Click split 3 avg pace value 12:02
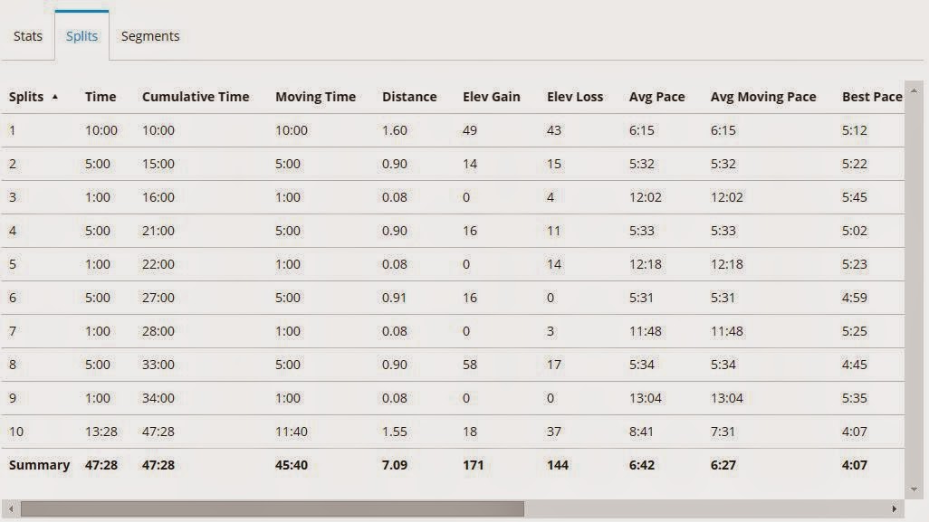Viewport: 929px width, 522px height. tap(646, 197)
